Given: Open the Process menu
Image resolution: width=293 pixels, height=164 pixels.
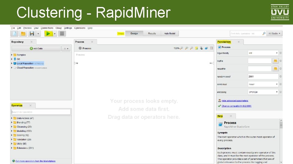Looking at the screenshot, I should click(x=27, y=28).
